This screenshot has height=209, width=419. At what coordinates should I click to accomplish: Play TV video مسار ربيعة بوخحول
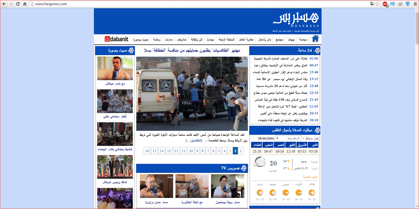pyautogui.click(x=227, y=186)
